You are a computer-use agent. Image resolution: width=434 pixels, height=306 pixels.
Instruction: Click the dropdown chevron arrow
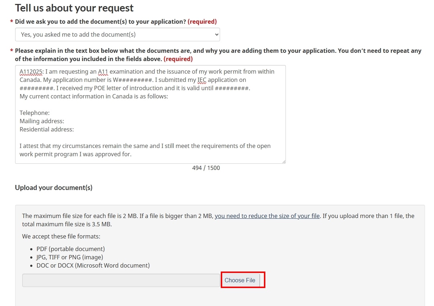216,35
